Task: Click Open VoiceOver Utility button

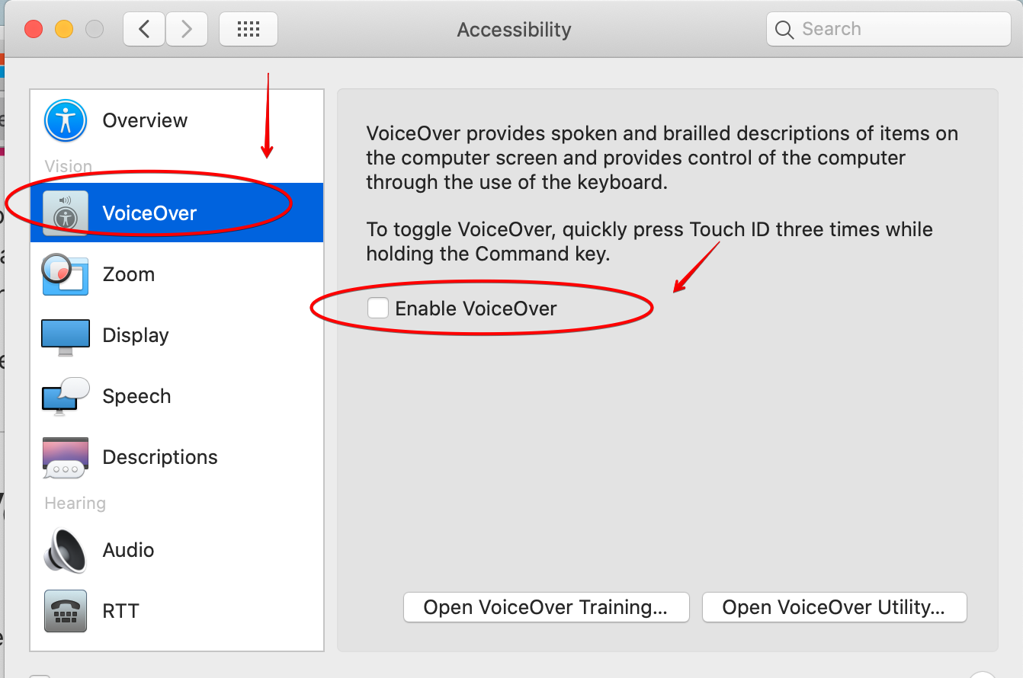Action: [834, 607]
